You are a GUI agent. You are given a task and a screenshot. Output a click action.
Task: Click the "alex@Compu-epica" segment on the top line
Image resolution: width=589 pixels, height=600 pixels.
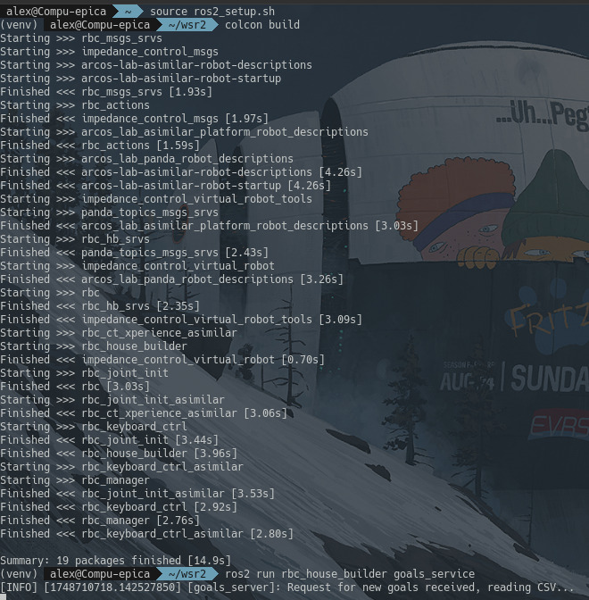(55, 12)
